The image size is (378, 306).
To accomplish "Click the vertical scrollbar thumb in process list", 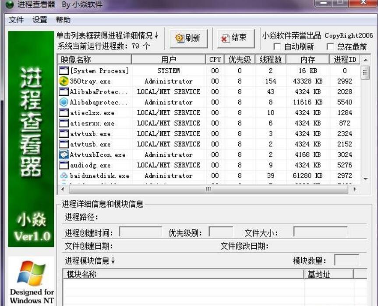I will coord(365,72).
